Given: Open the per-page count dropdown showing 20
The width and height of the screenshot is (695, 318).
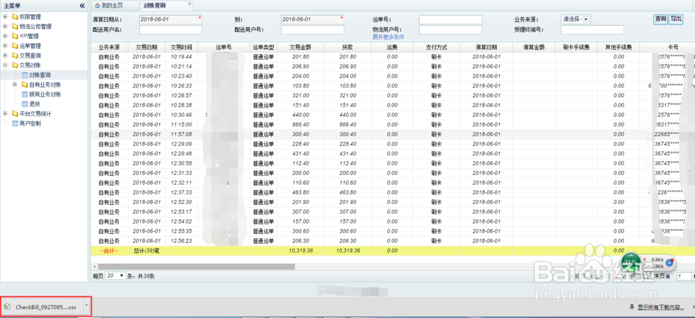Looking at the screenshot, I should pyautogui.click(x=115, y=276).
